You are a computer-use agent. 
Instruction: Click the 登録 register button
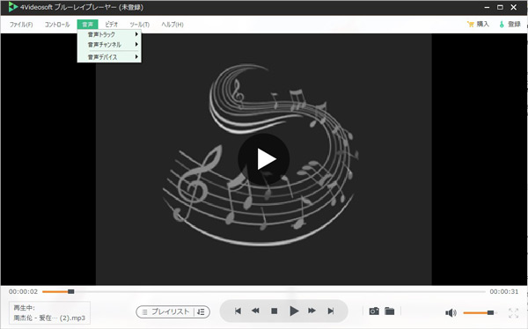pos(510,24)
